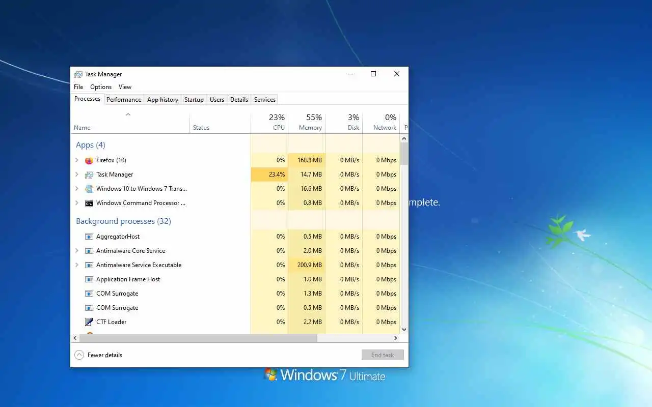Expand the Antimalware Service Executable entry
This screenshot has height=407, width=652.
click(x=77, y=265)
